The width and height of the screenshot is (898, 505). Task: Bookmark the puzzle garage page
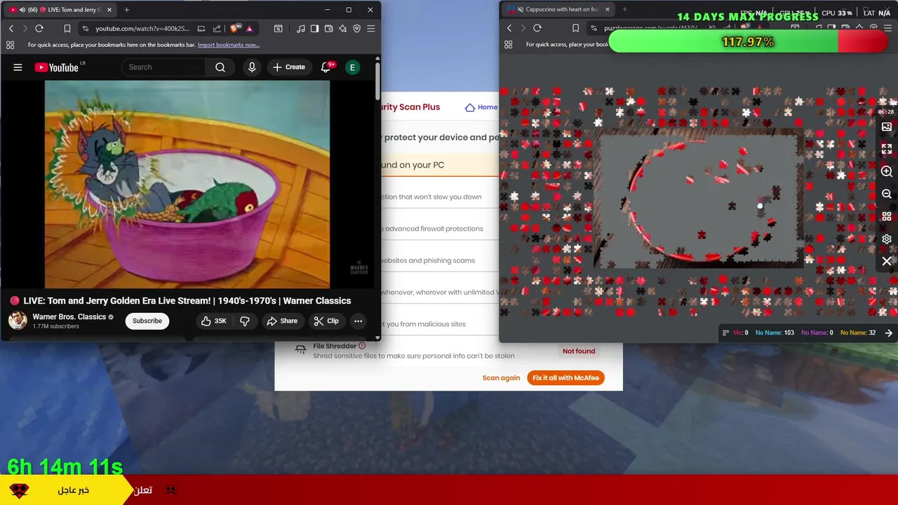pos(576,28)
